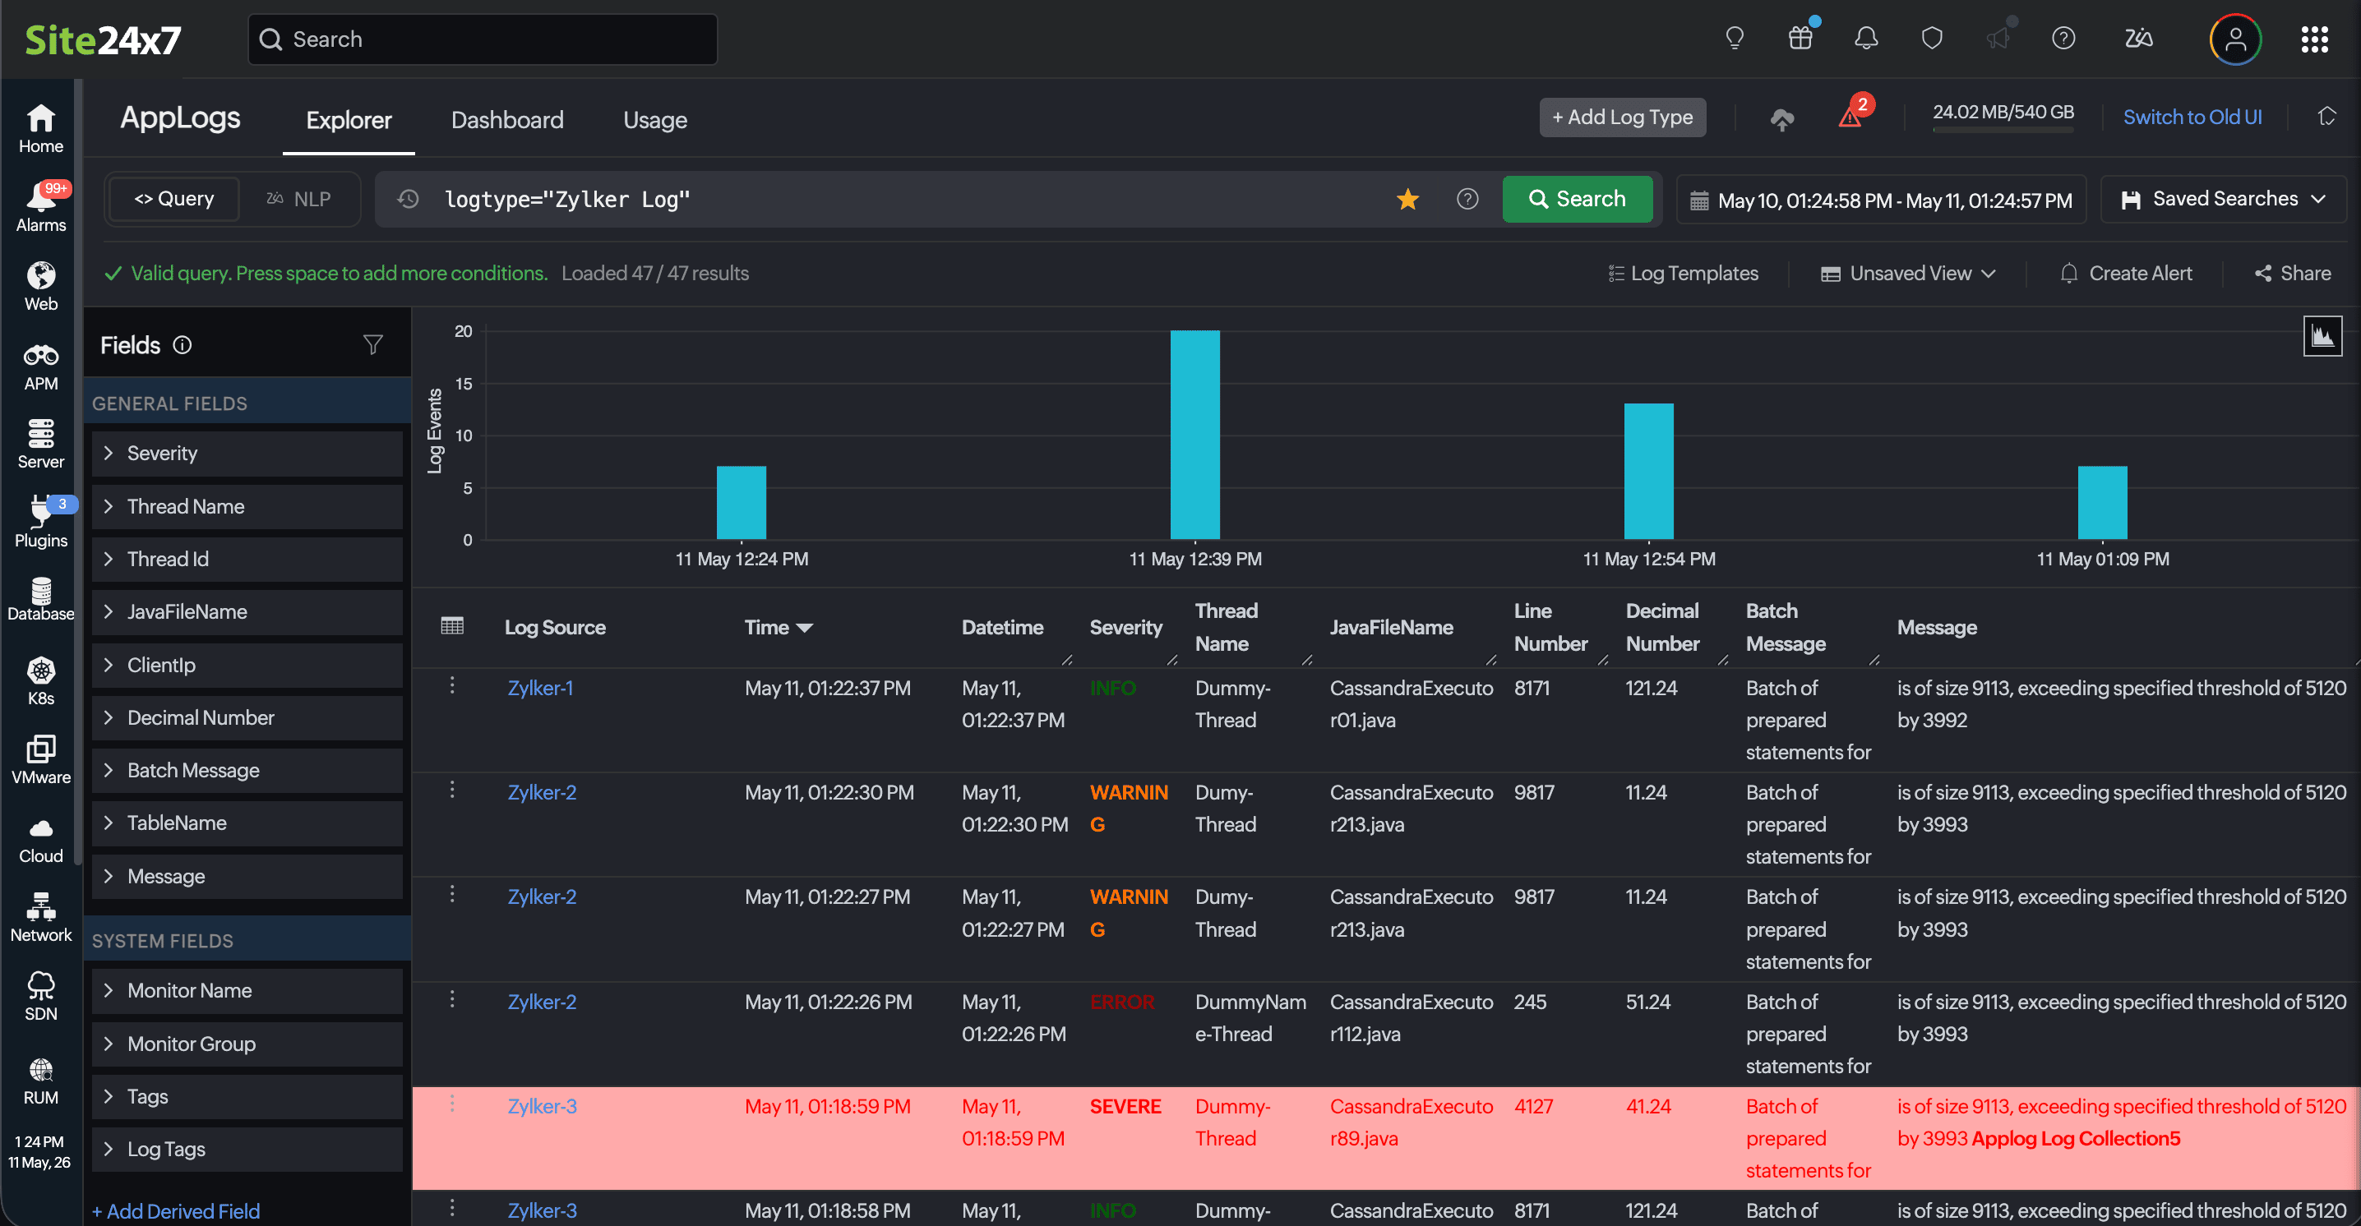This screenshot has height=1226, width=2361.
Task: Open the user profile avatar
Action: (x=2235, y=39)
